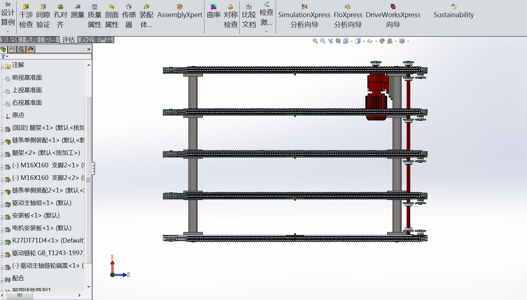
Task: Open Sustainability tool
Action: (x=454, y=11)
